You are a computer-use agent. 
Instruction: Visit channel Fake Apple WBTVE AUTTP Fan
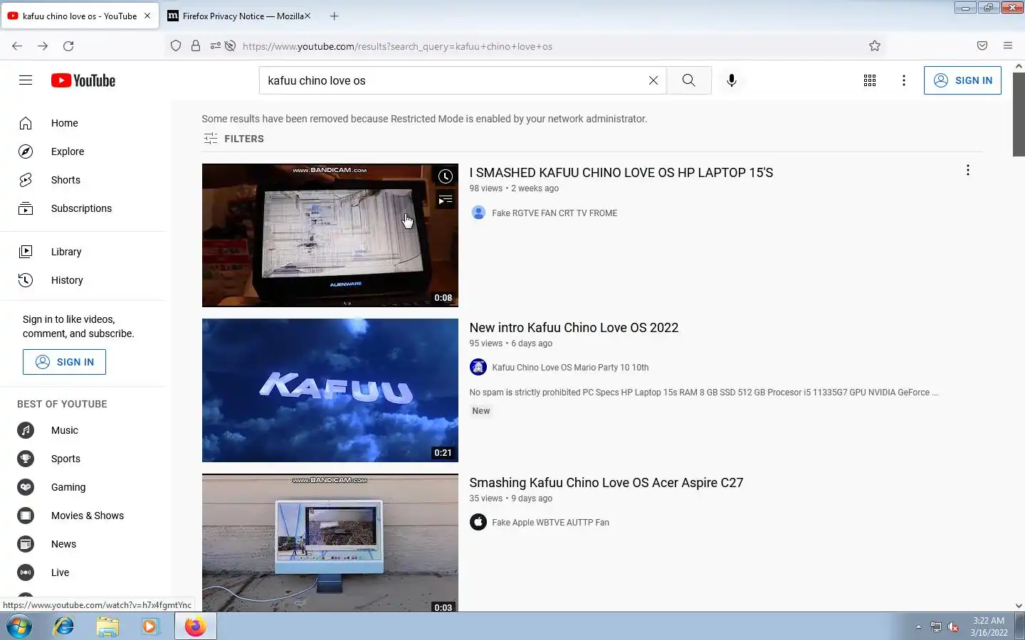[550, 523]
